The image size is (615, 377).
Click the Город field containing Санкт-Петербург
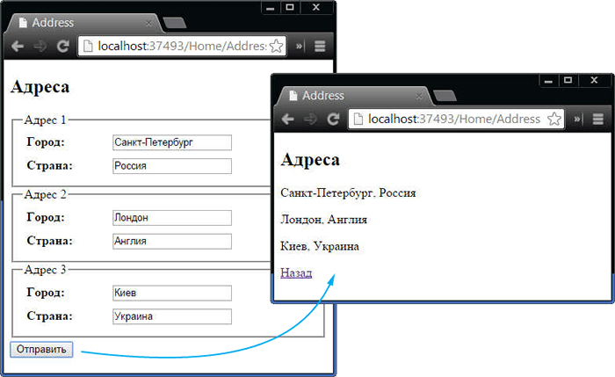[x=172, y=142]
